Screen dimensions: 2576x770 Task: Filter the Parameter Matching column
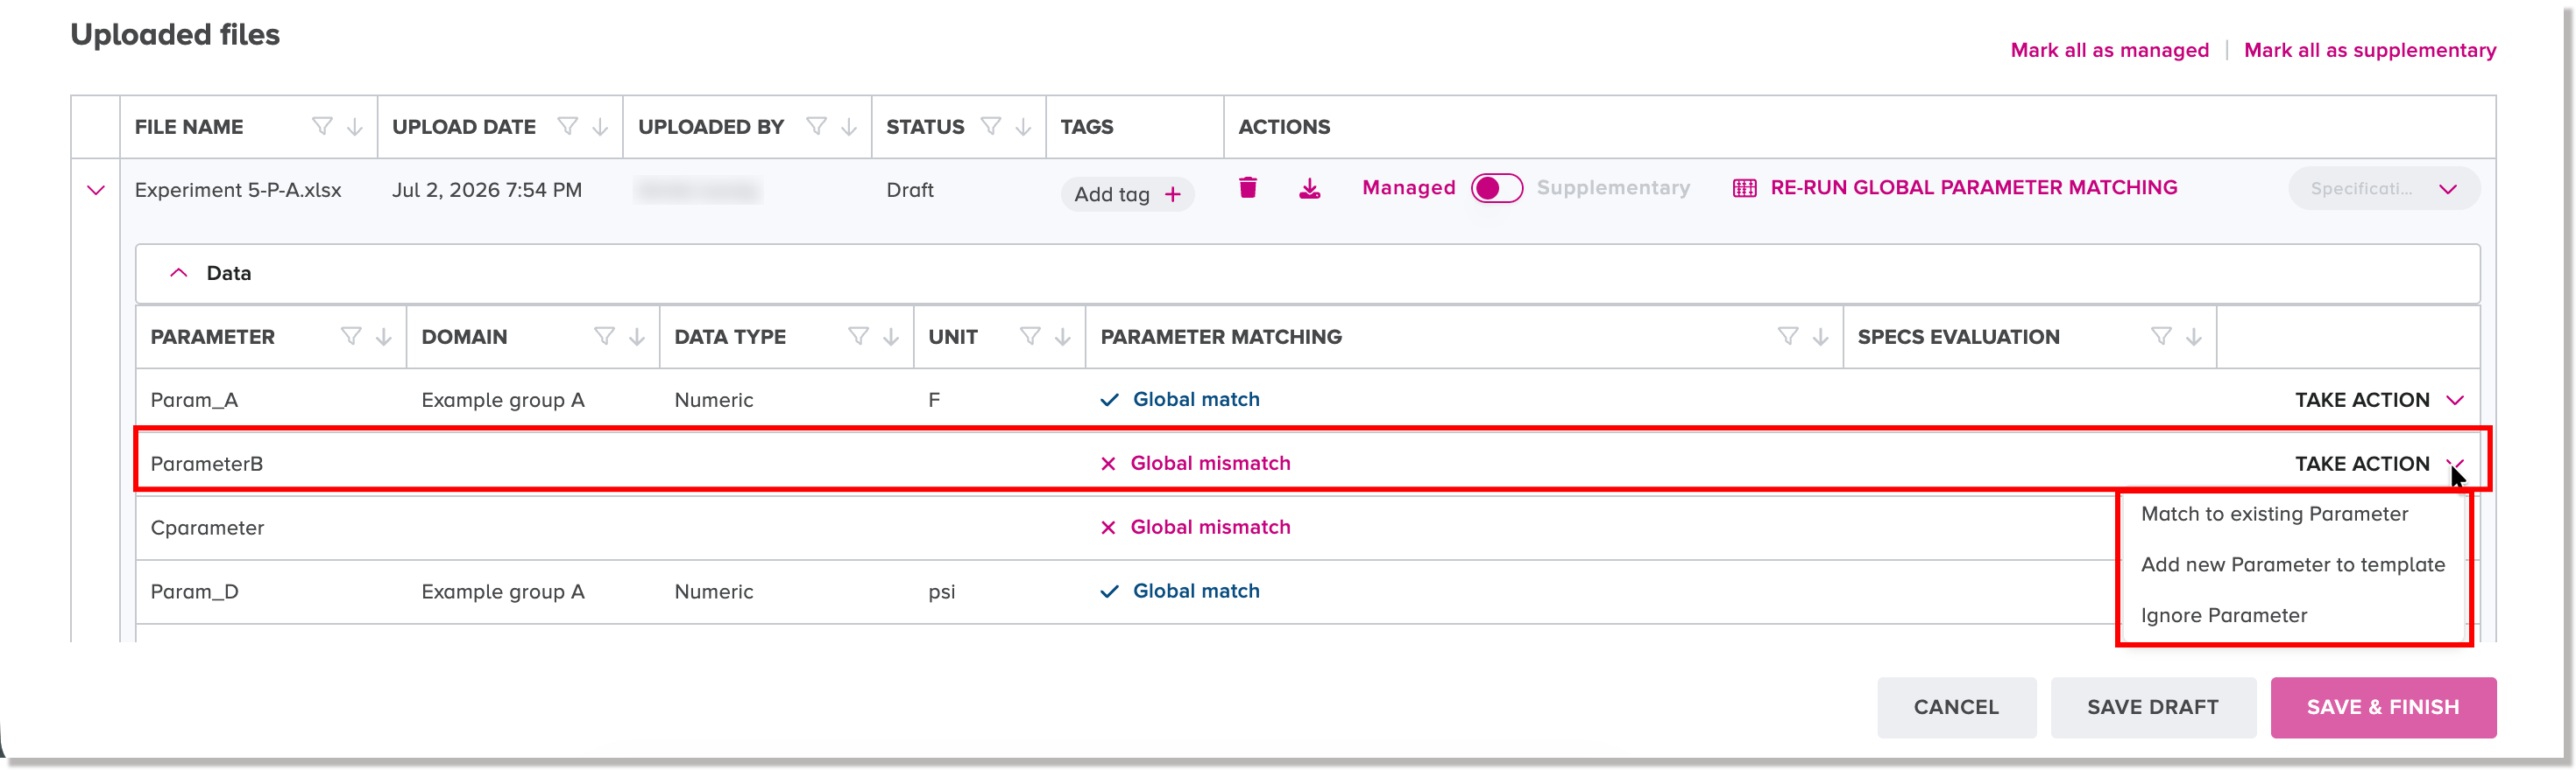(x=1788, y=337)
